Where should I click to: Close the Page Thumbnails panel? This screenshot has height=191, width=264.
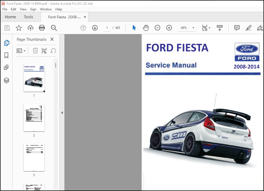point(52,39)
